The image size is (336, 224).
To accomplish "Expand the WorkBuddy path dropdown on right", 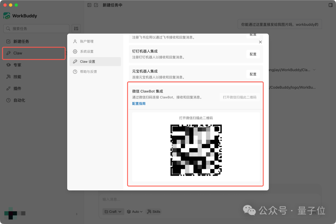I will (x=314, y=70).
